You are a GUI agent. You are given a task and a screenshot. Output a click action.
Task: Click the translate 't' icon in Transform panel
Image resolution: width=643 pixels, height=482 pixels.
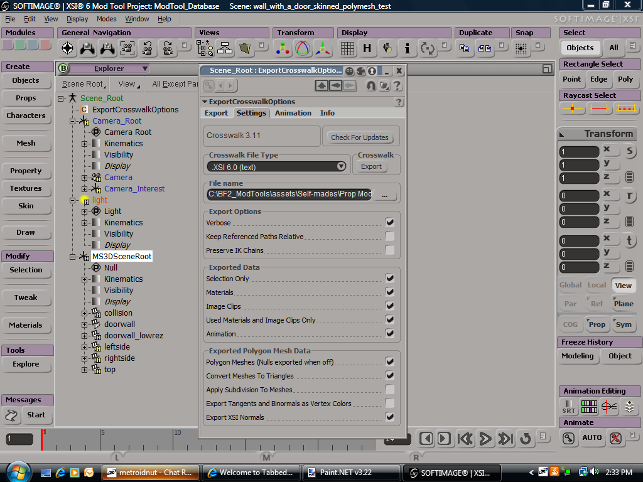629,240
